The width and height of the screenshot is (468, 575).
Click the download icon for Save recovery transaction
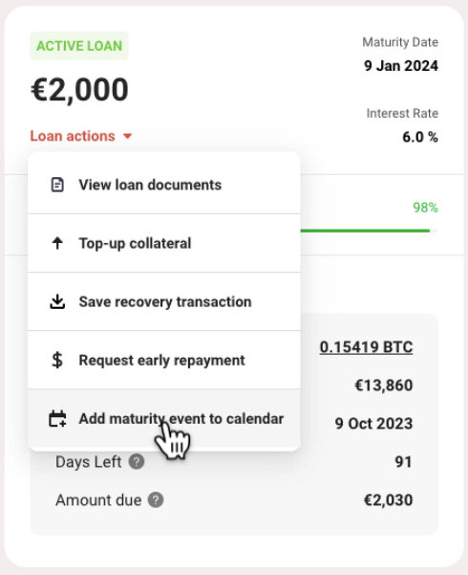[57, 301]
